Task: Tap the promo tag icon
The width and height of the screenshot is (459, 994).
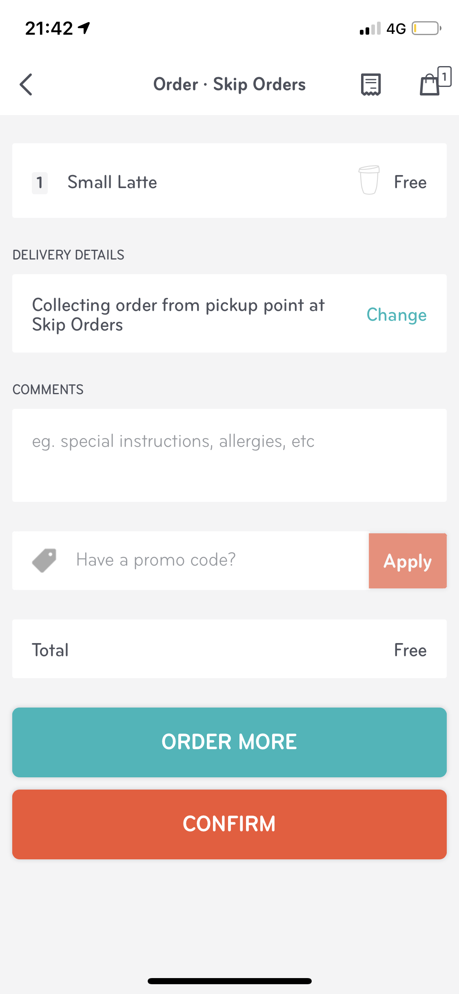Action: coord(44,560)
